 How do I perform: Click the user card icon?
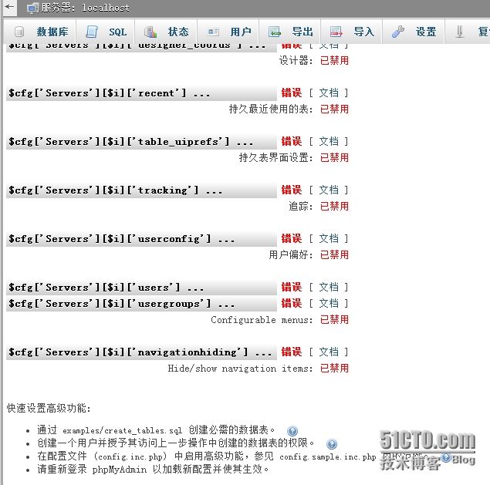(213, 32)
